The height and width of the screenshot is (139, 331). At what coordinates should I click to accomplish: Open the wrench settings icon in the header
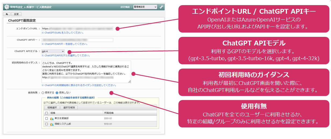[161, 7]
